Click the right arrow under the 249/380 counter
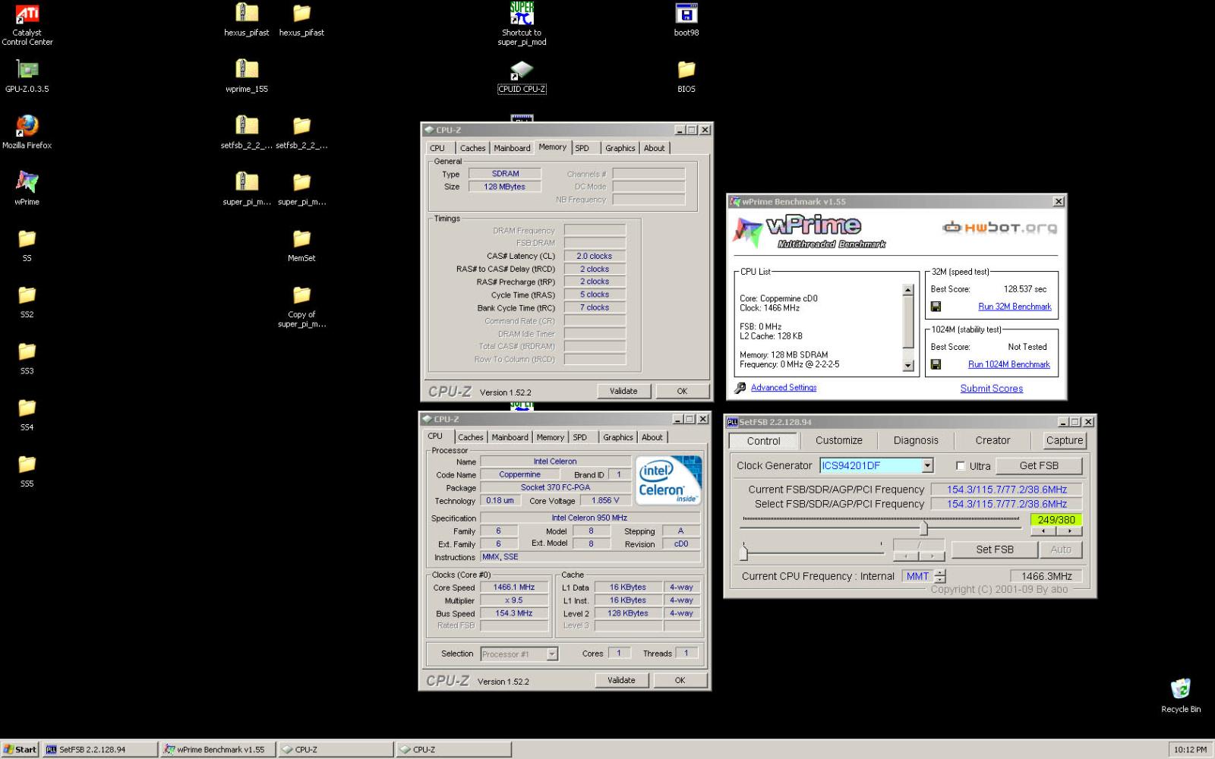Screen dimensions: 1215x759 (1069, 531)
